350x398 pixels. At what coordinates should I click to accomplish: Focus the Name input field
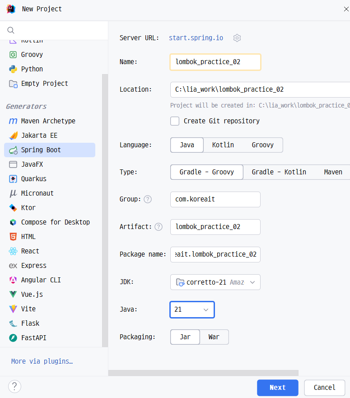(215, 62)
